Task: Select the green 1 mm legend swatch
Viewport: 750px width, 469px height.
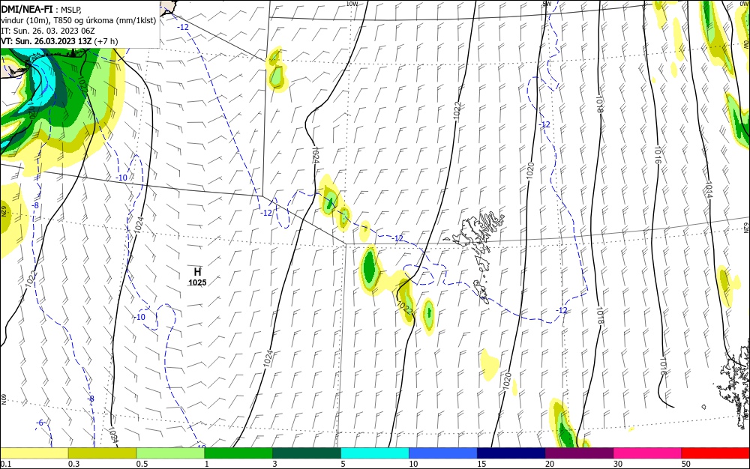Action: pos(238,453)
